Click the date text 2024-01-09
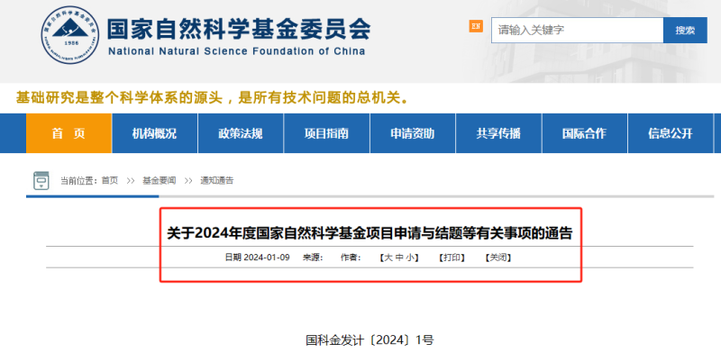The height and width of the screenshot is (362, 721). (267, 258)
